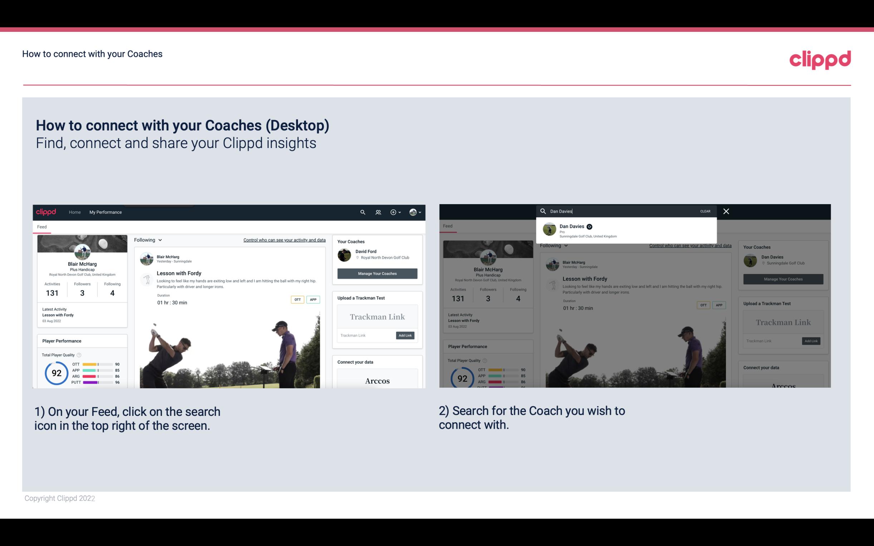Click Home tab in top navigation

tap(75, 211)
